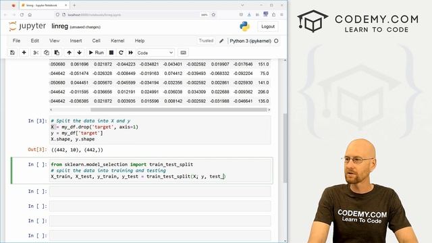Viewport: 432px width, 243px height.
Task: Select the third empty cell
Action: coord(160,221)
